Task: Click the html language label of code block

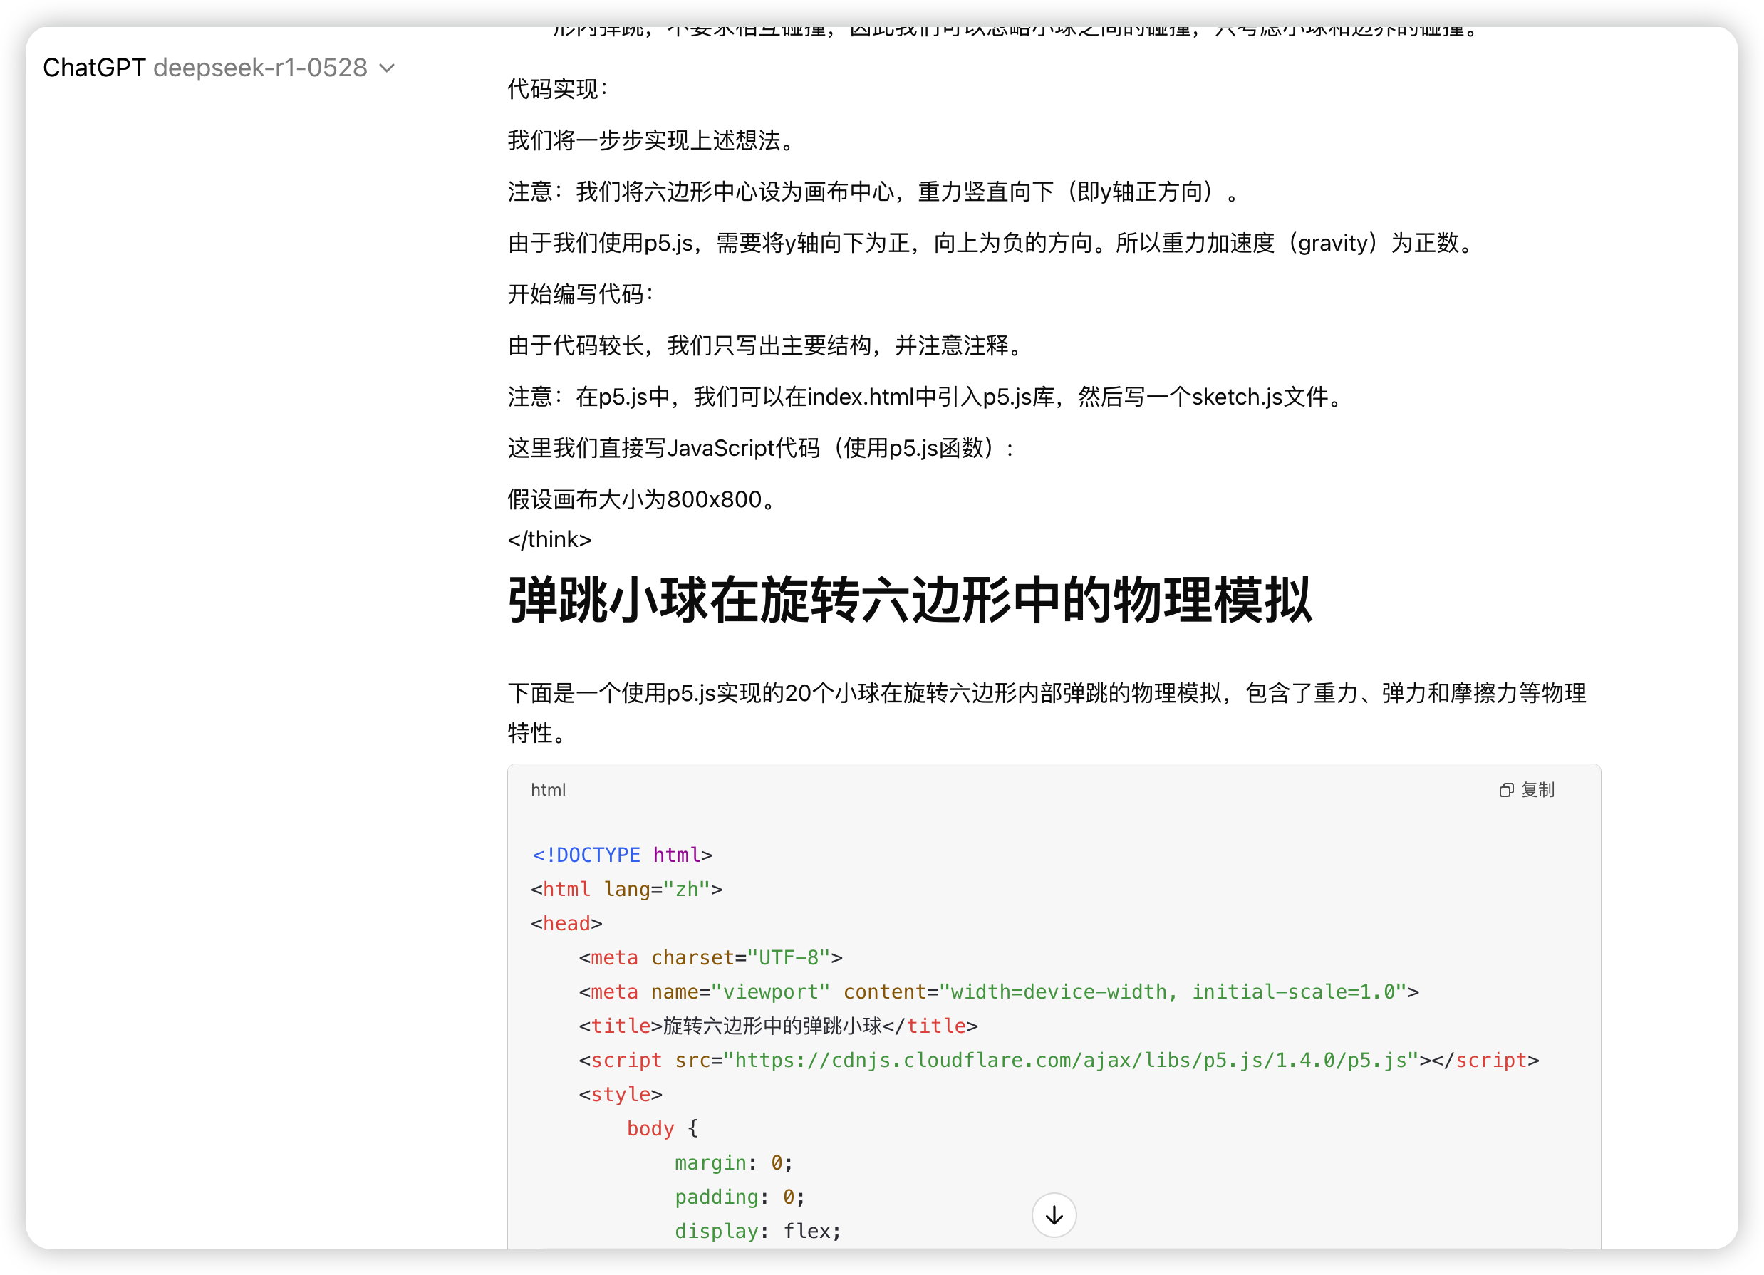Action: pyautogui.click(x=548, y=790)
